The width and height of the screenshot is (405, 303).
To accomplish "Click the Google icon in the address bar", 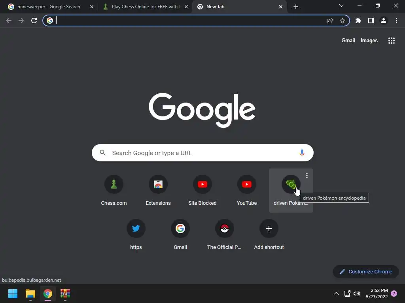I will tap(50, 21).
